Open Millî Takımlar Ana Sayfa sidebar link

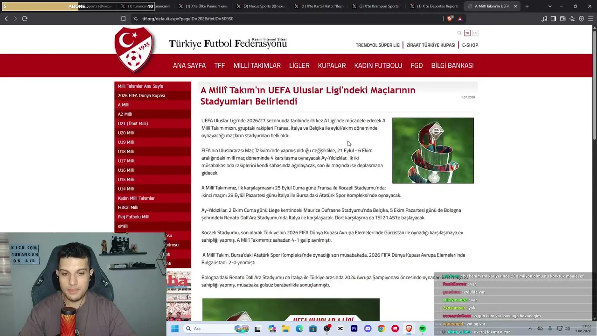[x=153, y=86]
